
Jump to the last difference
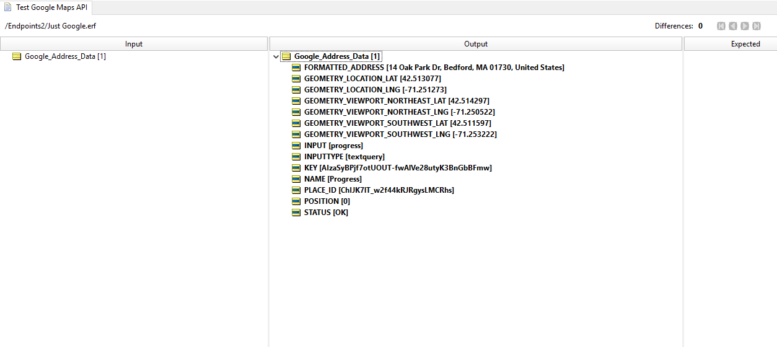point(757,26)
